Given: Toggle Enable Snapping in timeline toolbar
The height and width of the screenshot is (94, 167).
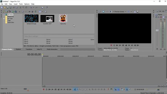Looking at the screenshot, I should [115, 89].
